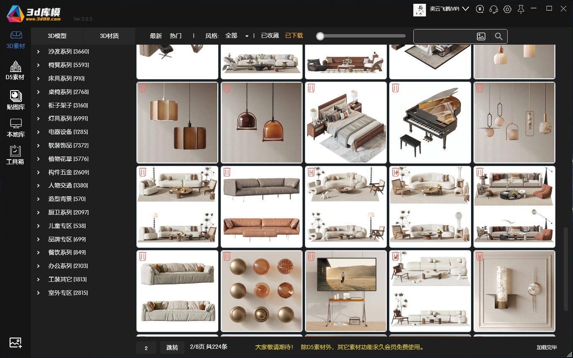Open the D5素材 sidebar section
This screenshot has height=358, width=573.
pyautogui.click(x=15, y=70)
